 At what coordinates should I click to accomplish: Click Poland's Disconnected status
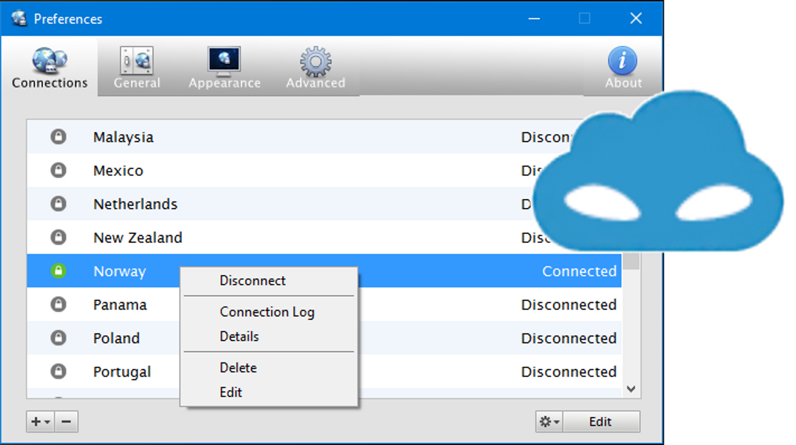tap(569, 338)
